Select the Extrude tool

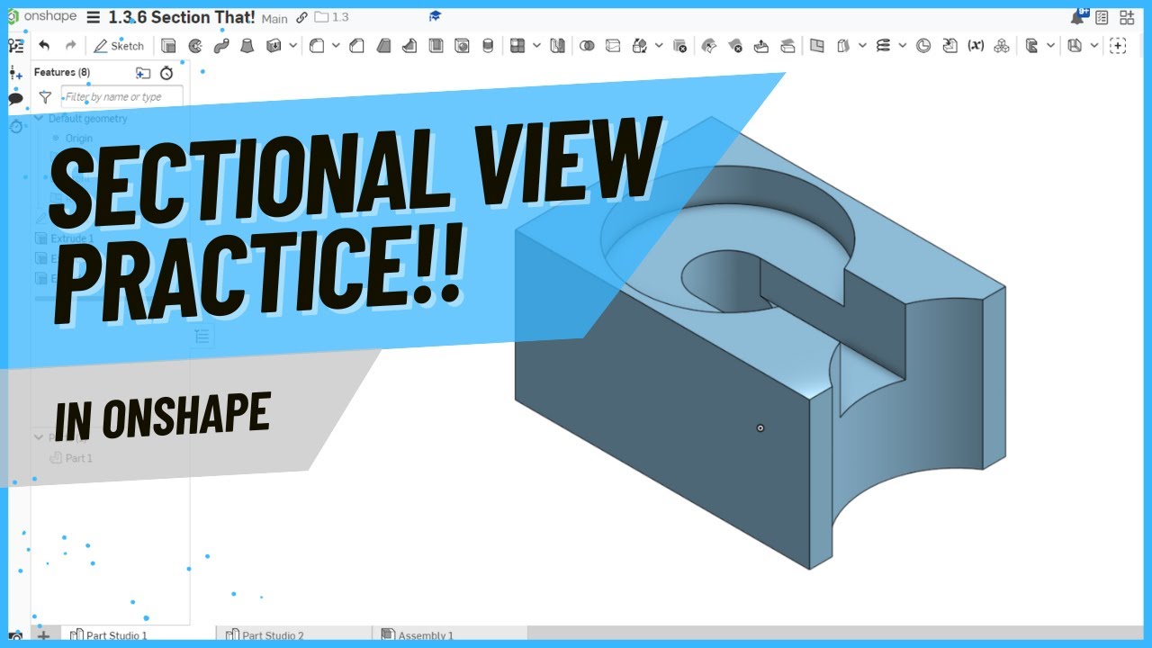(168, 46)
